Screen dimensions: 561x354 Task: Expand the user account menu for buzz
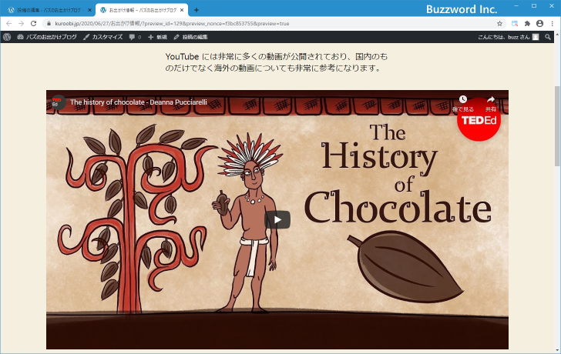tap(509, 37)
